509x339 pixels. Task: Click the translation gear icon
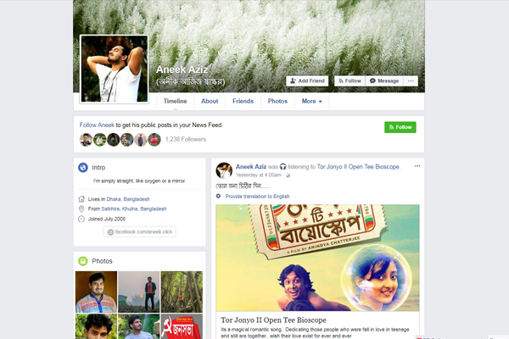click(x=219, y=197)
